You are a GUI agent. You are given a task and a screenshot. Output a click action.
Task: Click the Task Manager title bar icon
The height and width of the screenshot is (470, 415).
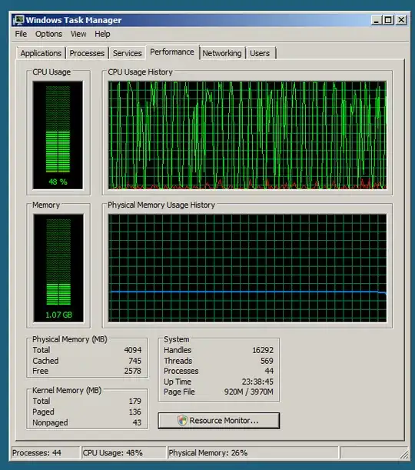tap(18, 20)
